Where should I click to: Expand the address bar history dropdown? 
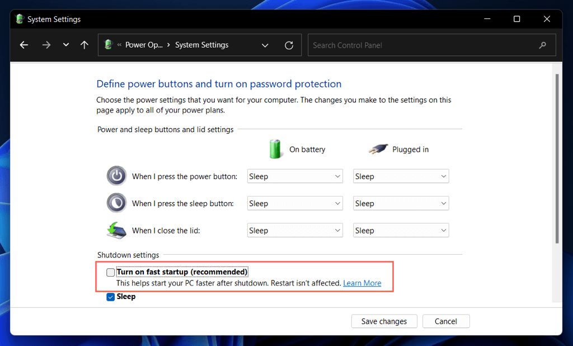[265, 45]
